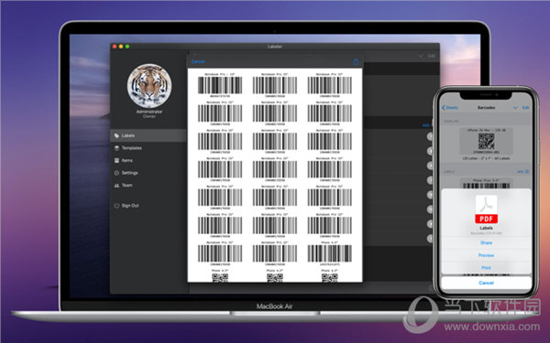Tap Share in the phone action sheet

[x=486, y=243]
